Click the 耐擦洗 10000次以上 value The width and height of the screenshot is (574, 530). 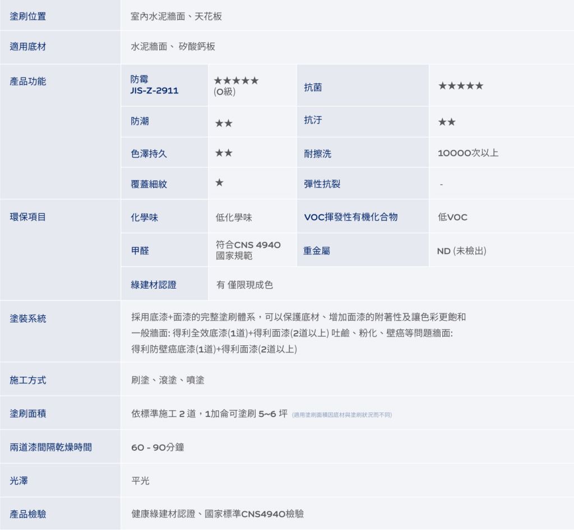coord(467,153)
